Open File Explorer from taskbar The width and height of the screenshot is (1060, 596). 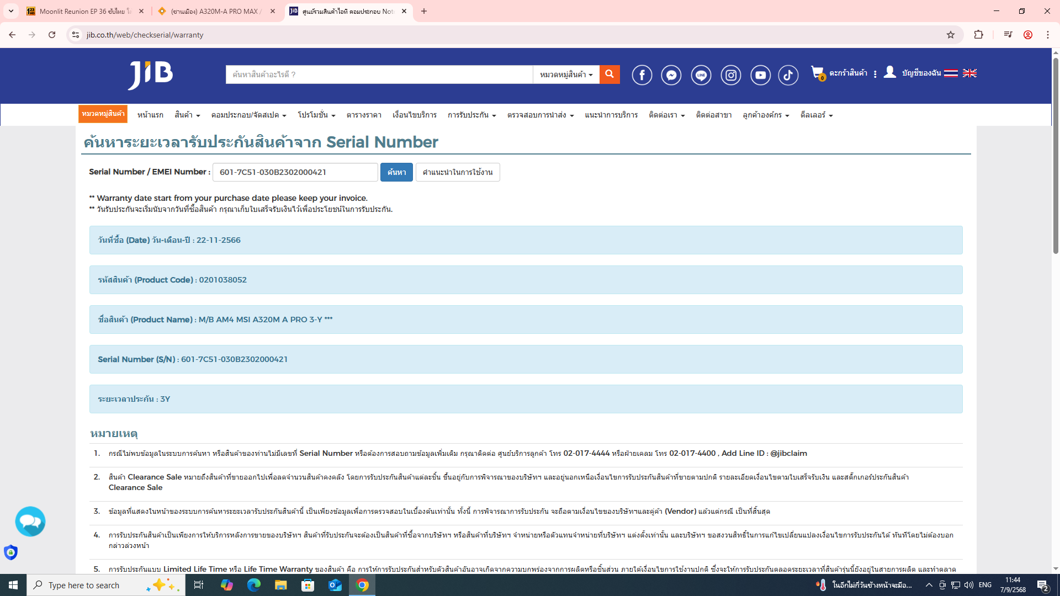click(x=280, y=585)
